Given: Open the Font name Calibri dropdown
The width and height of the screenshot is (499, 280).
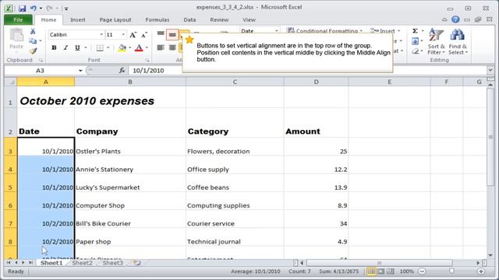Looking at the screenshot, I should tap(101, 34).
